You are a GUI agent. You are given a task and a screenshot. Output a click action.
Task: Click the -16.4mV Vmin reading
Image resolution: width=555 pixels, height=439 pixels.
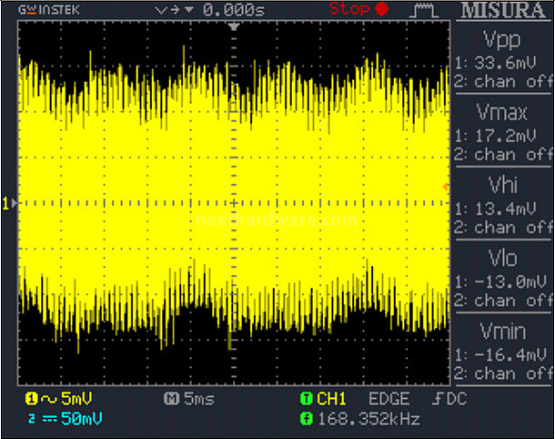[x=510, y=355]
